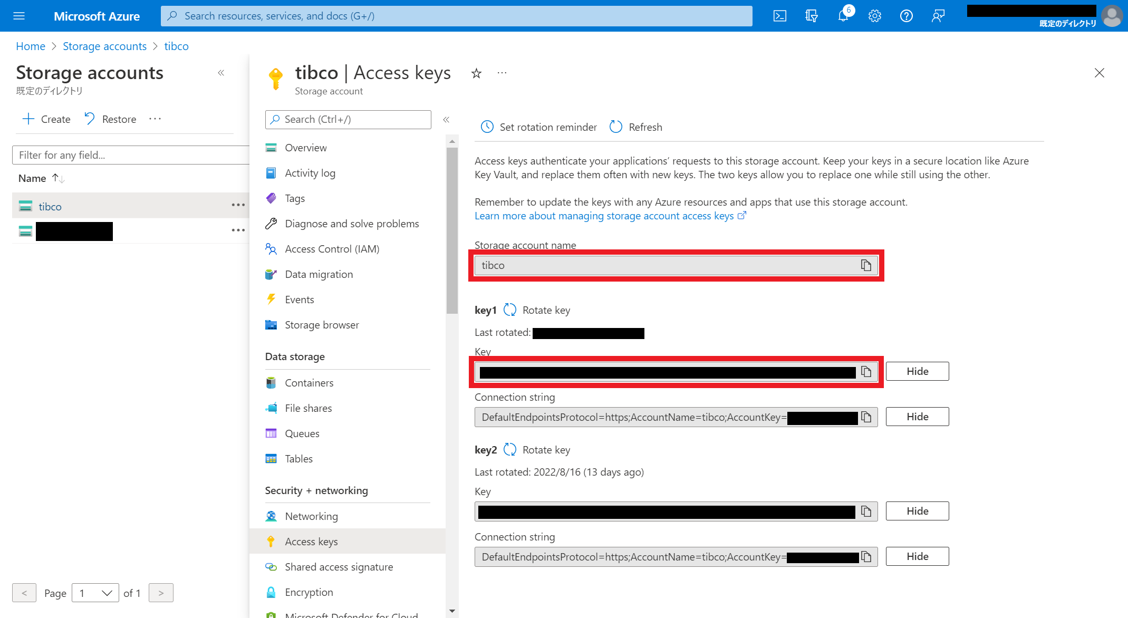Hide the key2 Key value
Image resolution: width=1128 pixels, height=618 pixels.
918,511
